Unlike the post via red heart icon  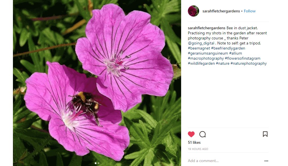point(191,134)
